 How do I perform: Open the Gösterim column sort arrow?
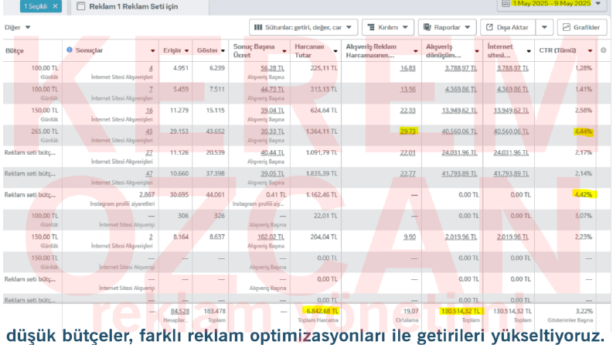[223, 51]
